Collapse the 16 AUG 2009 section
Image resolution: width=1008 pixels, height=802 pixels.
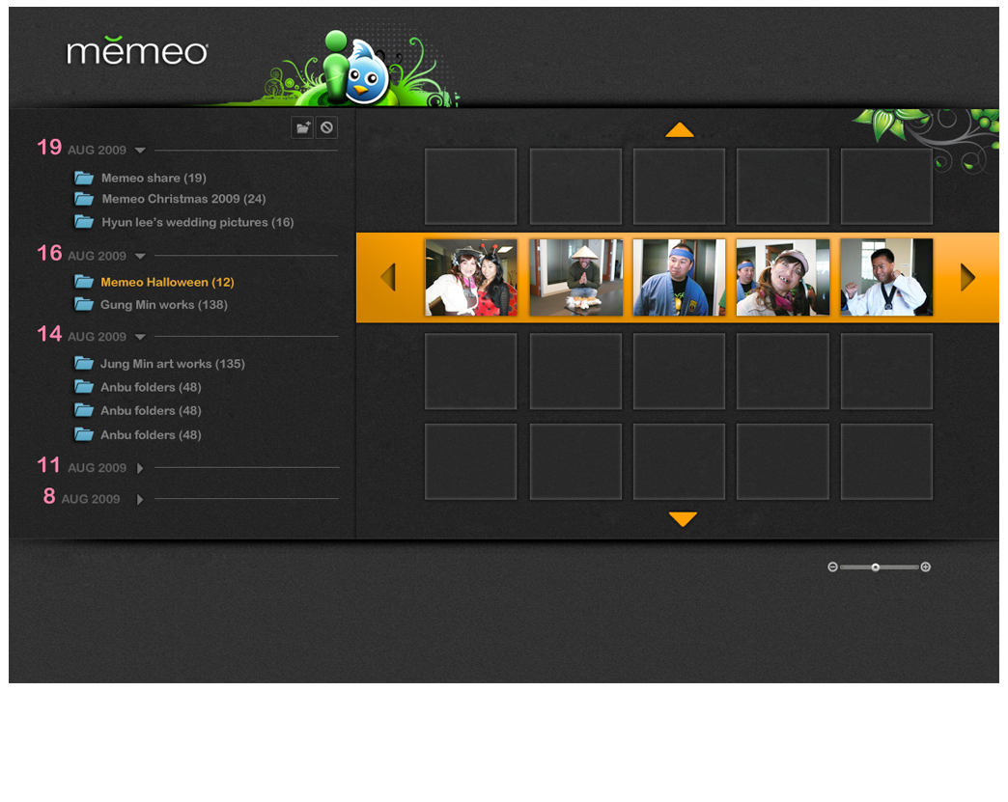coord(140,257)
